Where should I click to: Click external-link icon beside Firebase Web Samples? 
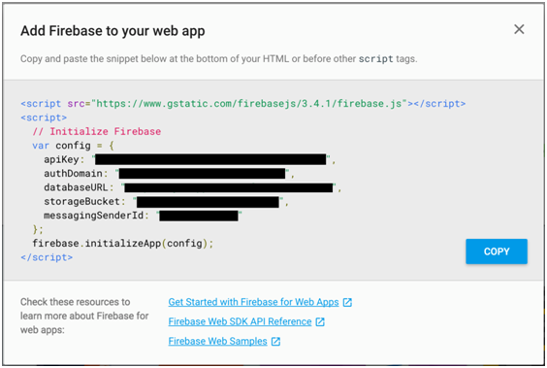(275, 342)
